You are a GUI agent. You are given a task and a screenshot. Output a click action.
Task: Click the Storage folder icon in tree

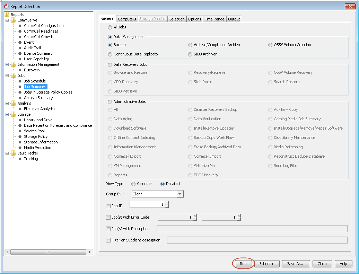14,114
